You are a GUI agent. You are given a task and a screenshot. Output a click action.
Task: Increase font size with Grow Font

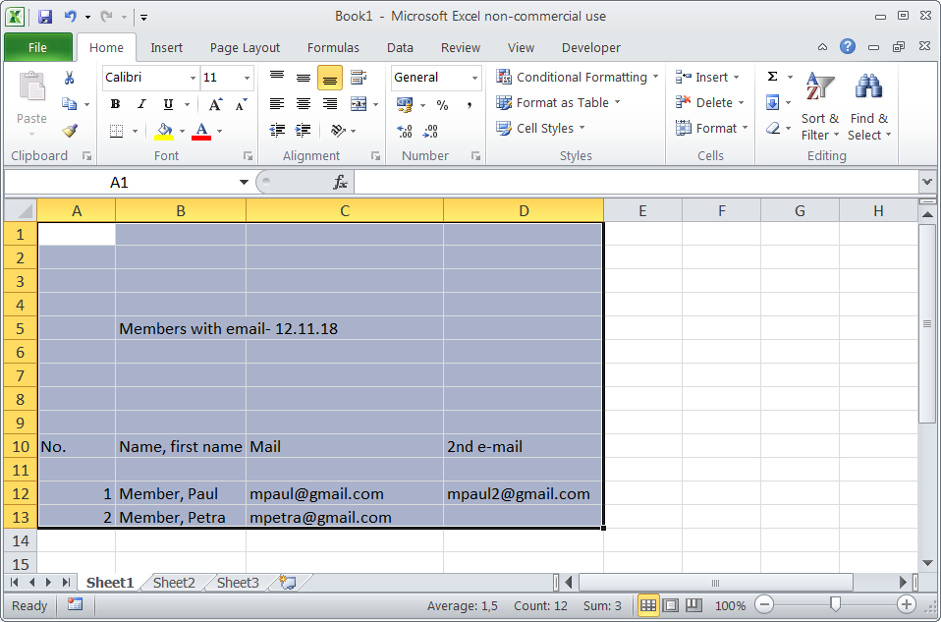215,104
